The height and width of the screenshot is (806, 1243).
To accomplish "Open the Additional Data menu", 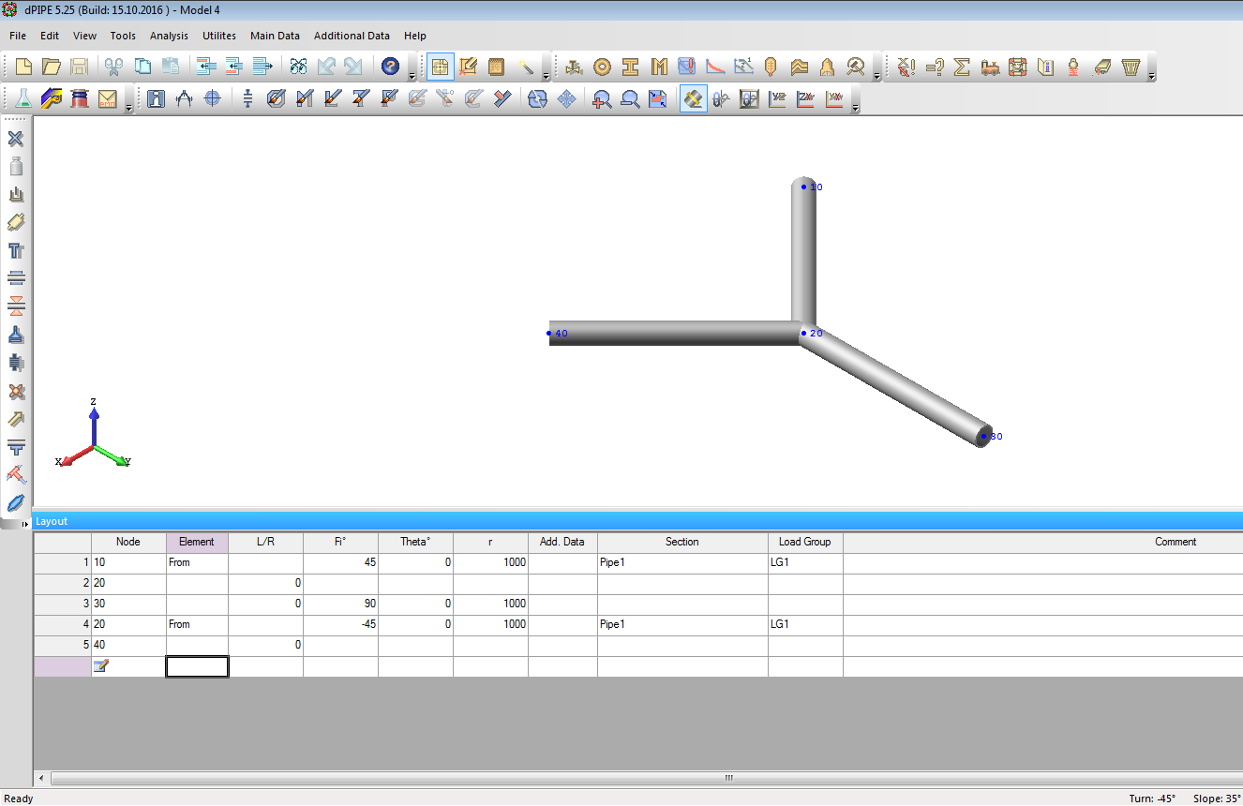I will coord(352,36).
